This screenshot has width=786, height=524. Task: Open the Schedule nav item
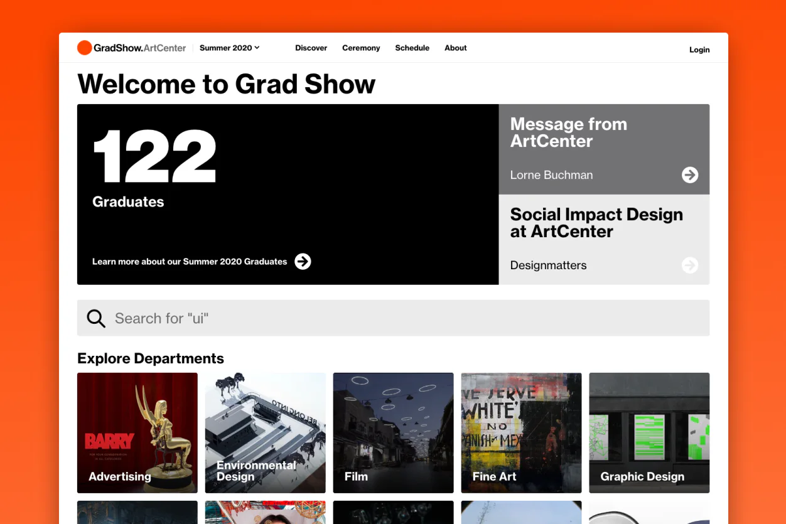412,48
